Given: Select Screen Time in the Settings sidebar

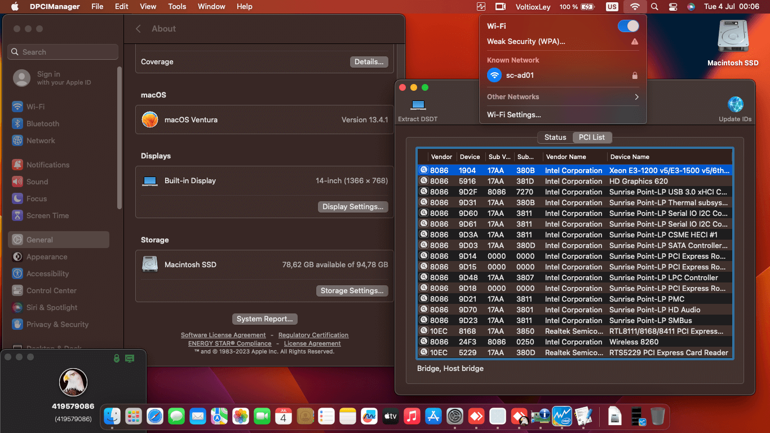Looking at the screenshot, I should (x=59, y=215).
